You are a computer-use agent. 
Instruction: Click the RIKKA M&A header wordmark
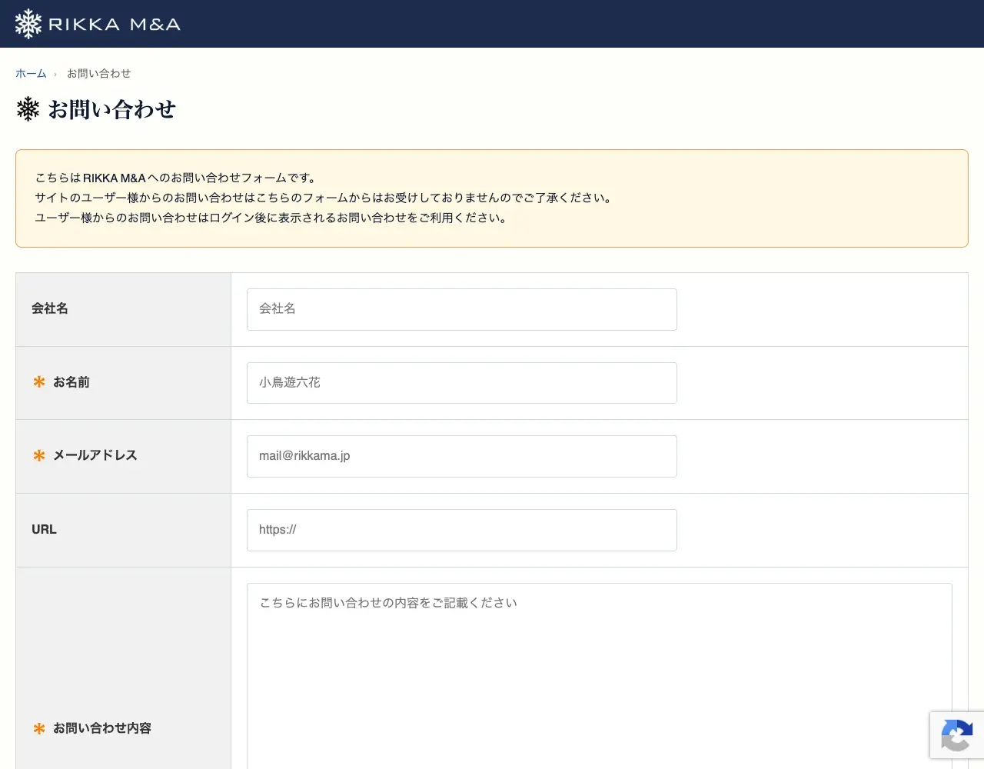point(115,25)
